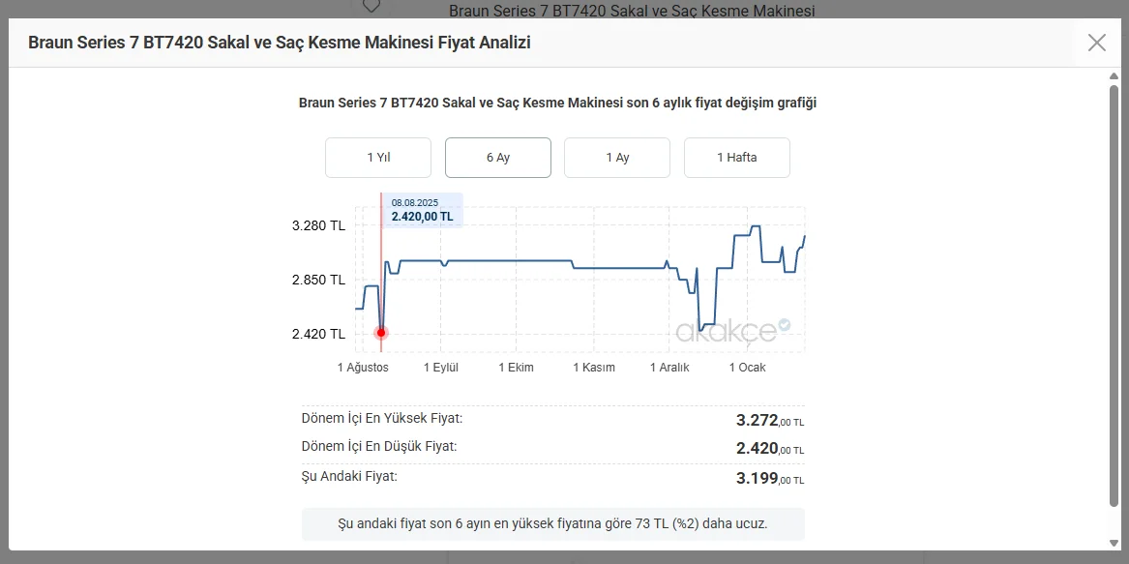Click the red data point marker
Image resolution: width=1129 pixels, height=564 pixels.
click(x=381, y=333)
